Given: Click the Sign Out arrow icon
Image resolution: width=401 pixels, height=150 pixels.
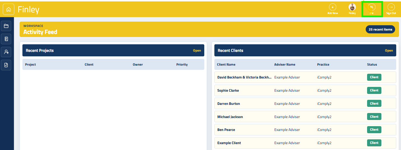Looking at the screenshot, I should [391, 7].
